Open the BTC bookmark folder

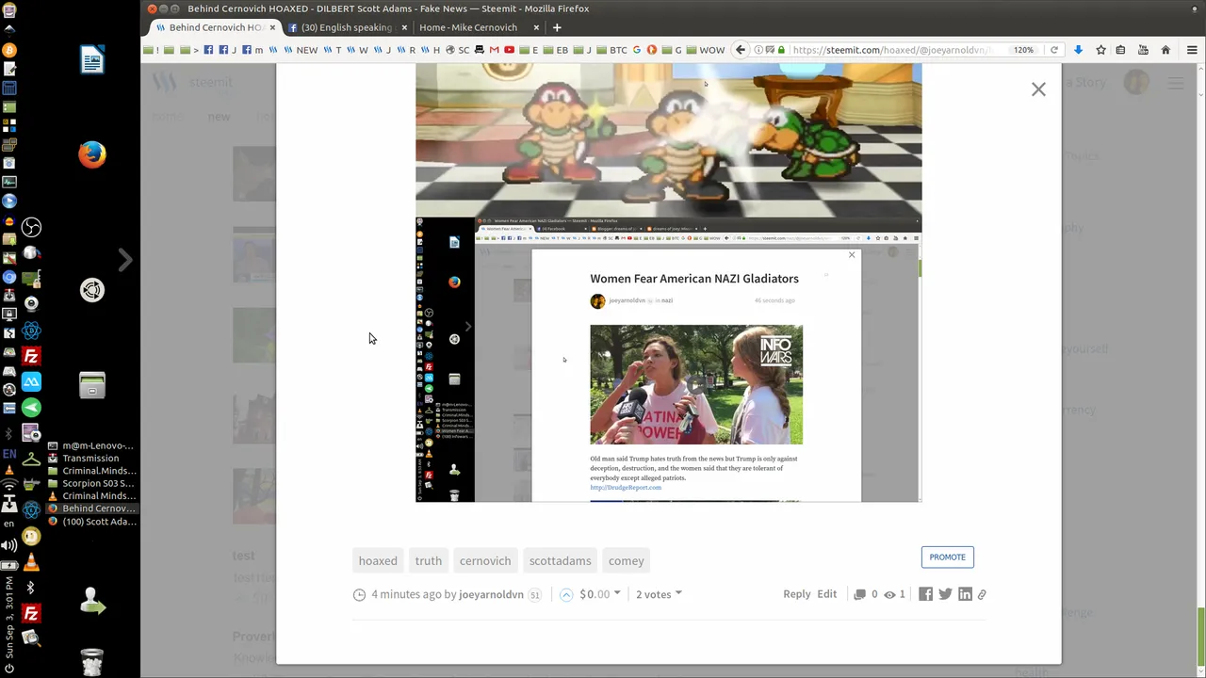611,50
